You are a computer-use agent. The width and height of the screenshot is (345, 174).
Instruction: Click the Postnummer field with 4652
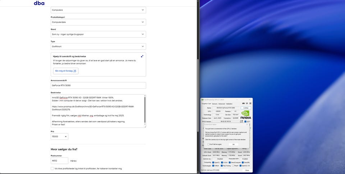pos(59,161)
